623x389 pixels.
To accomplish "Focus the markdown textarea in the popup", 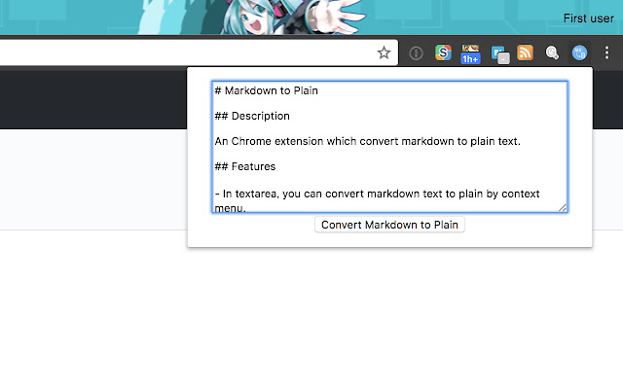I will tap(389, 147).
